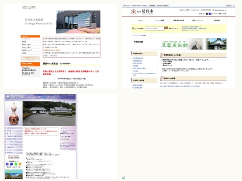Click the Kurita Museum emblem icon

(x=8, y=97)
